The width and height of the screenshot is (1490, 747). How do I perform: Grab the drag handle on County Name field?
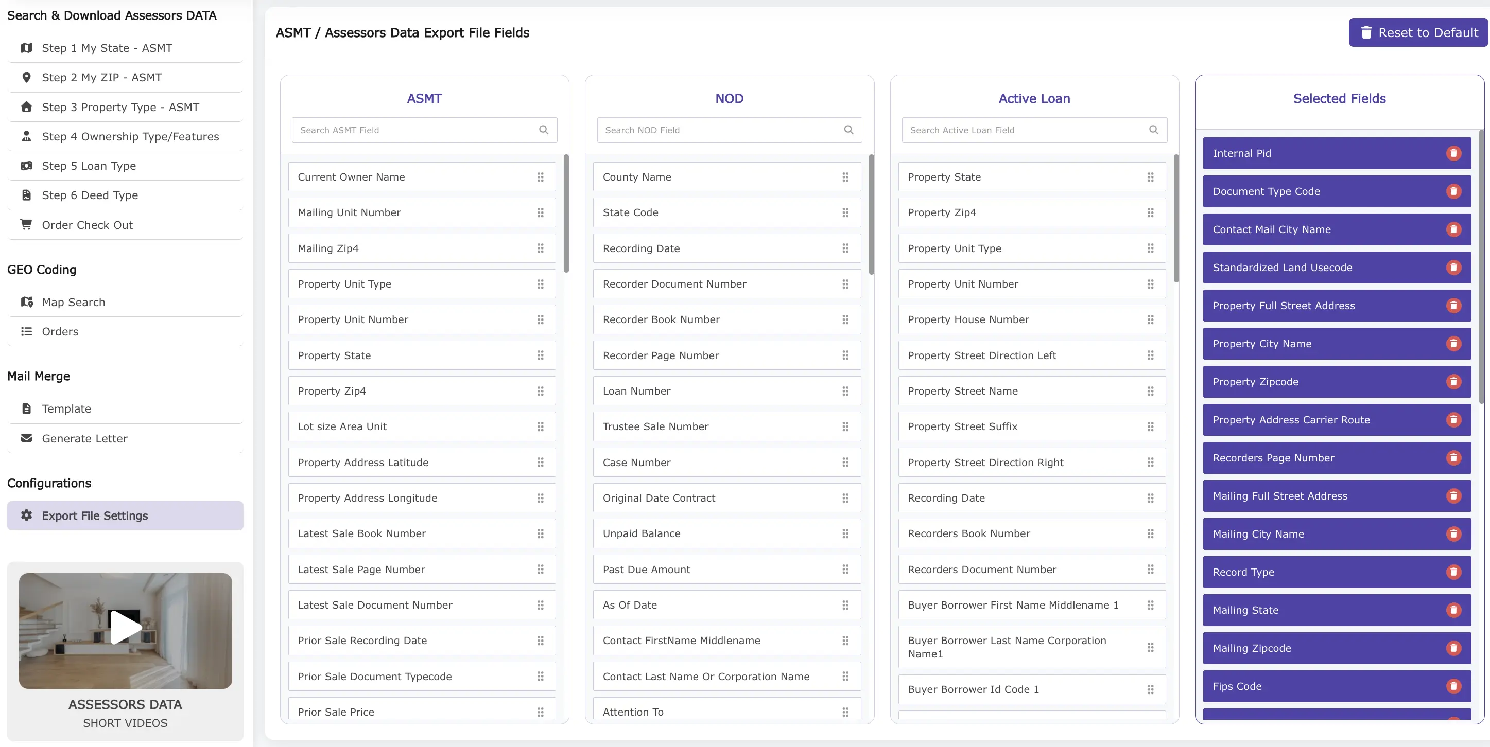tap(845, 177)
